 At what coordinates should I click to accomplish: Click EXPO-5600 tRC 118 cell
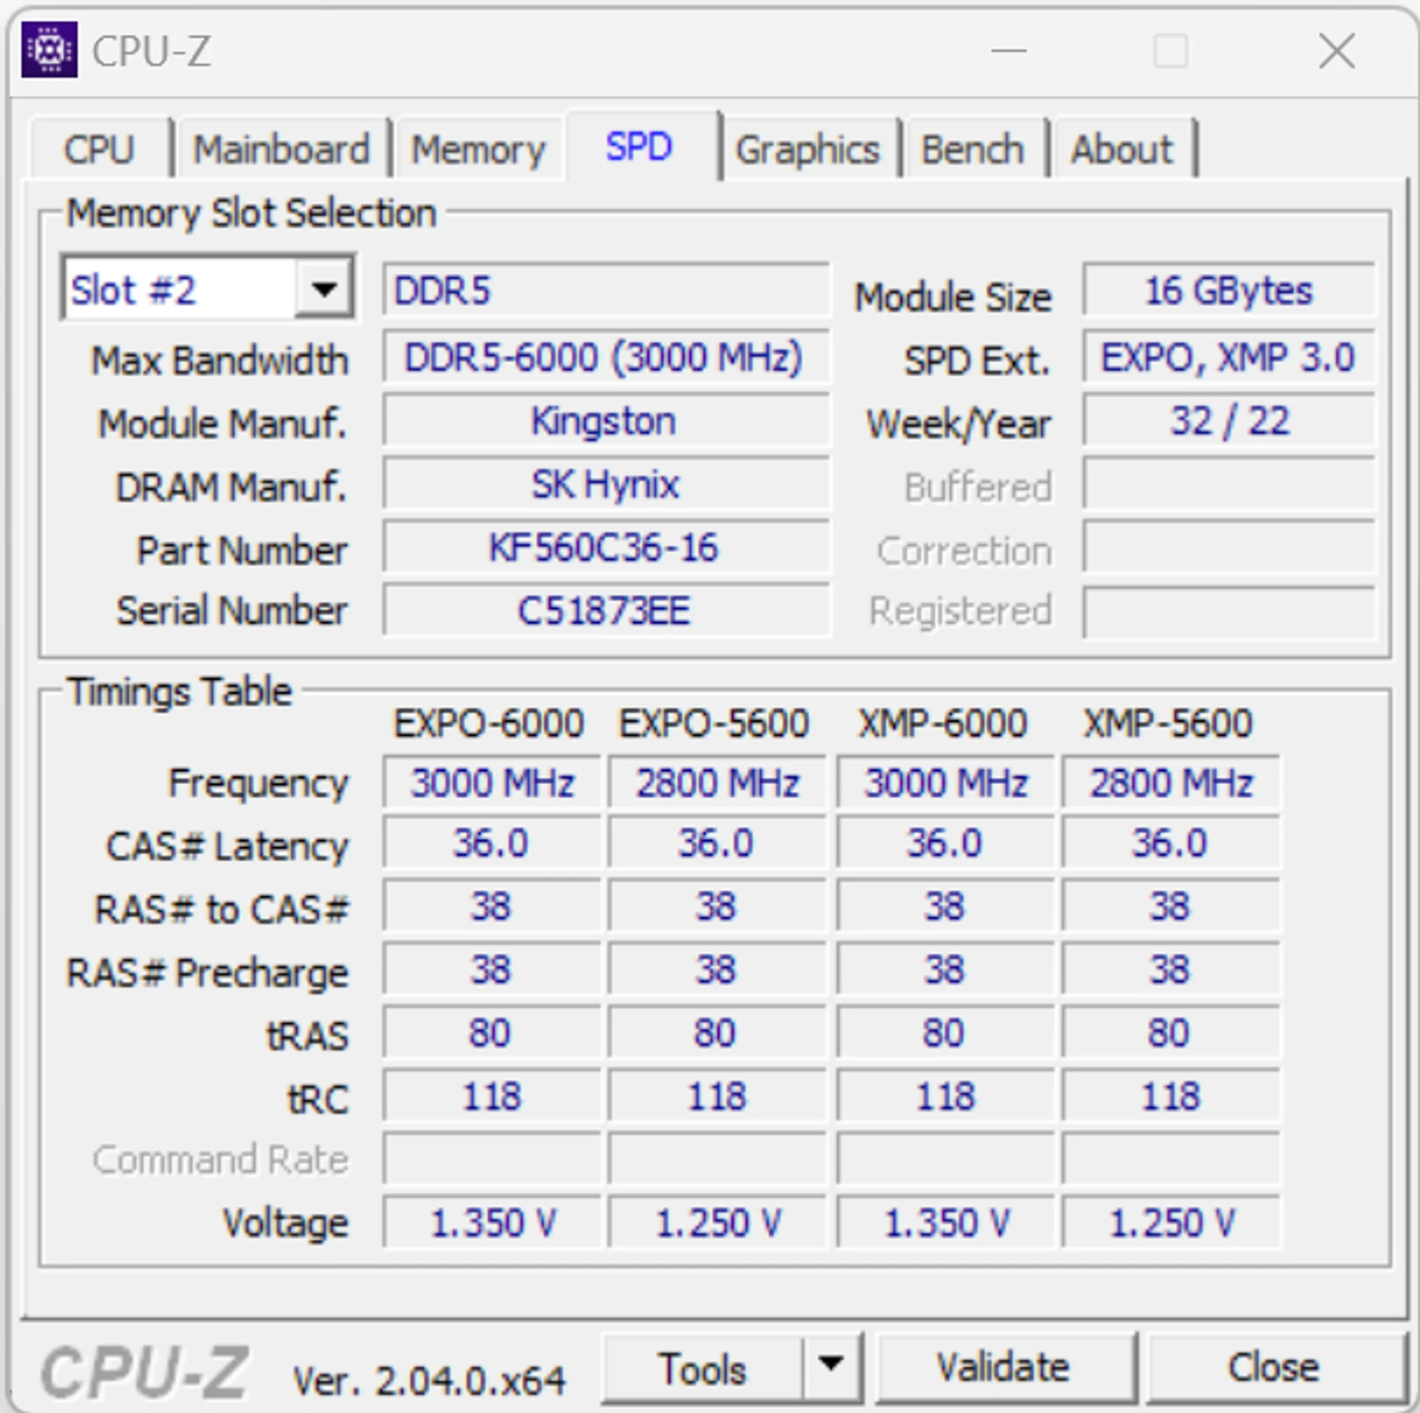717,1096
